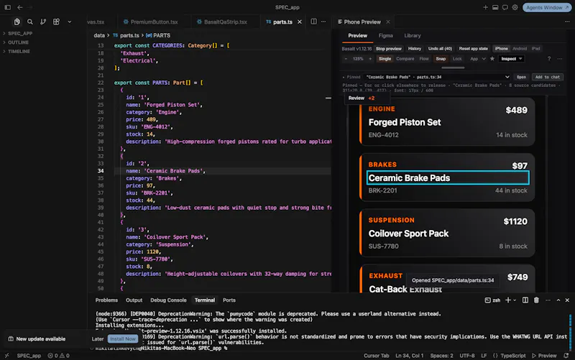The image size is (575, 360).
Task: Click Reset app state
Action: coord(473,48)
